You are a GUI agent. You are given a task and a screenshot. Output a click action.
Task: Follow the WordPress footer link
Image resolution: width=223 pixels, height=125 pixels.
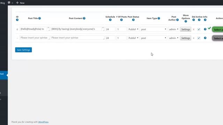[x=43, y=122]
